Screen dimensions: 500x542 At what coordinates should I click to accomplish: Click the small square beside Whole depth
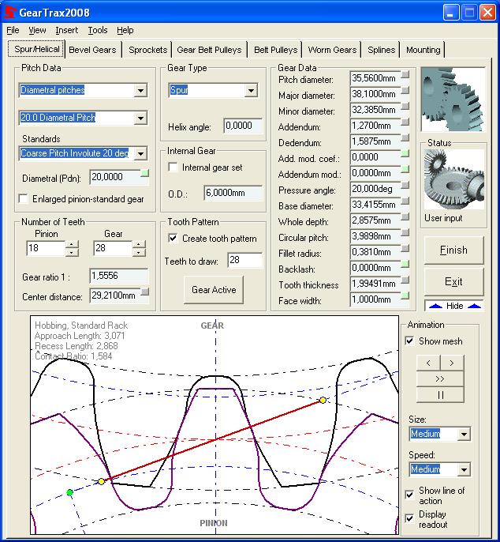pos(405,216)
